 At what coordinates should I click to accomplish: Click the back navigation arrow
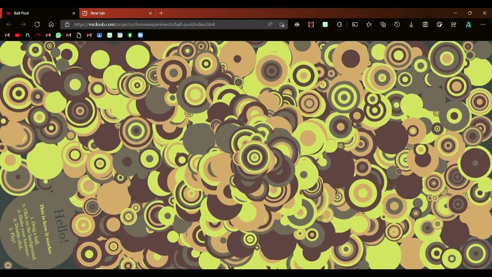click(x=9, y=24)
